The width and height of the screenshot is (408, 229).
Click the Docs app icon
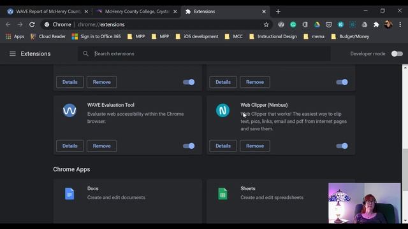[69, 193]
